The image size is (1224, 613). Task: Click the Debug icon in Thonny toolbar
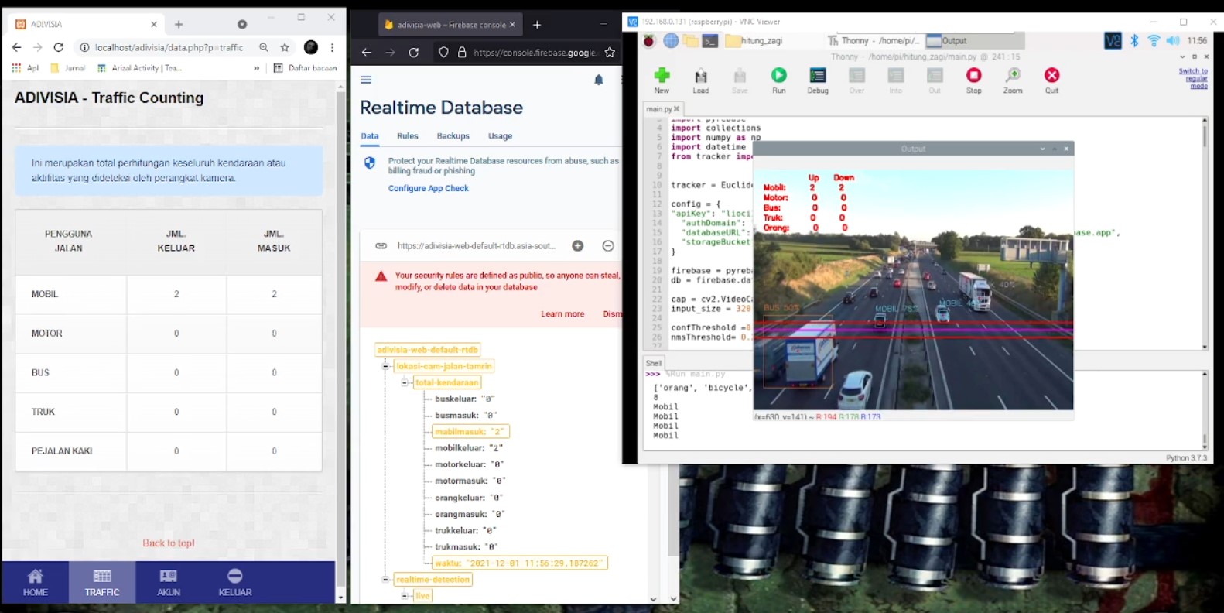point(817,76)
